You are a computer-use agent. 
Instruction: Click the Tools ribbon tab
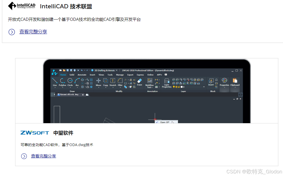[110, 75]
